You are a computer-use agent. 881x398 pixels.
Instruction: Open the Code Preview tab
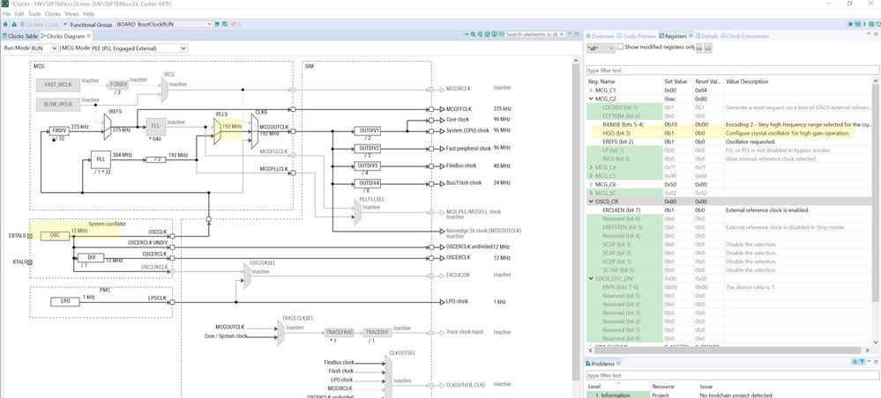(637, 36)
